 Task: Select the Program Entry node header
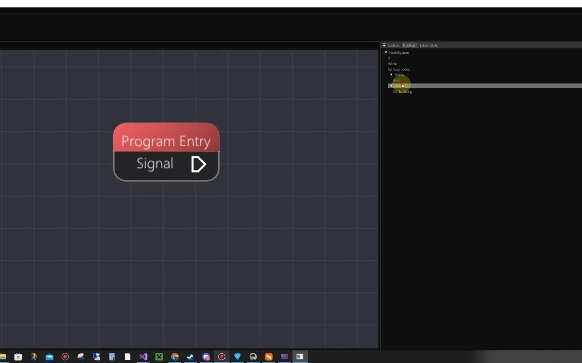pyautogui.click(x=166, y=138)
